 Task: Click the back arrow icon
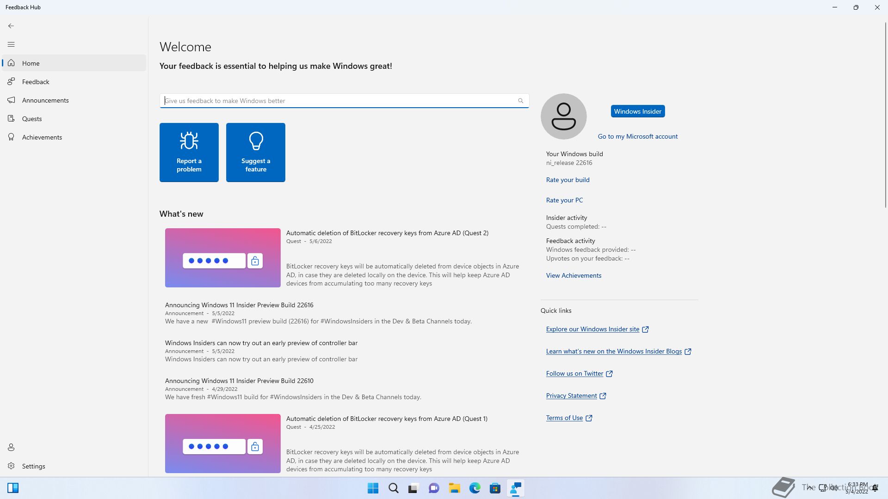(11, 26)
